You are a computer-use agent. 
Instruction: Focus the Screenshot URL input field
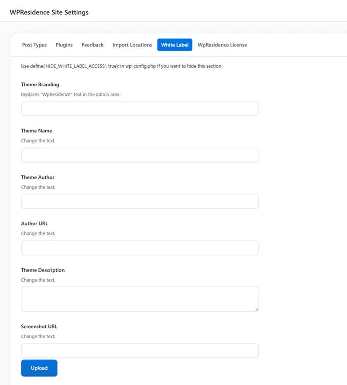(140, 351)
